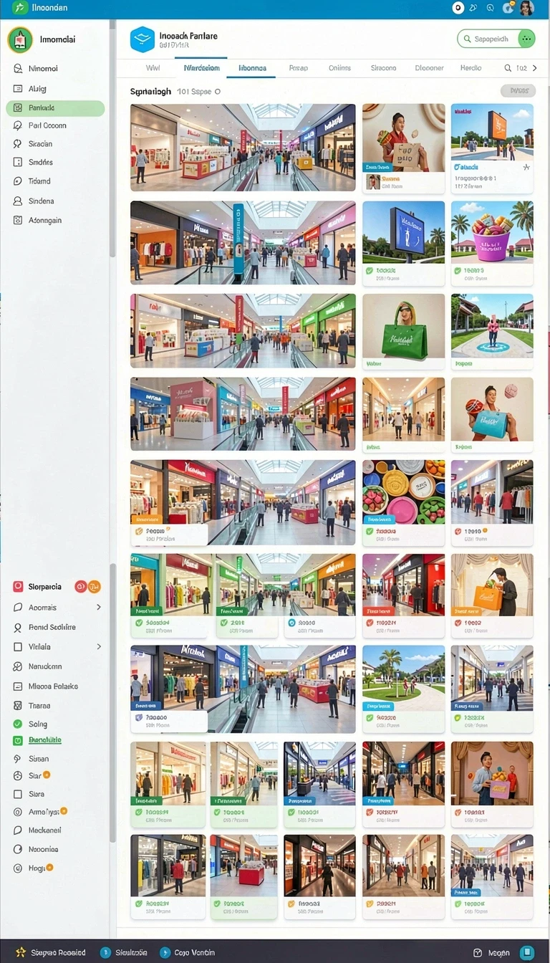Switch to the Dlooner tab
The height and width of the screenshot is (963, 550).
coord(430,68)
